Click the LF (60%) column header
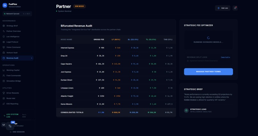This screenshot has height=136, width=258. tap(116, 39)
